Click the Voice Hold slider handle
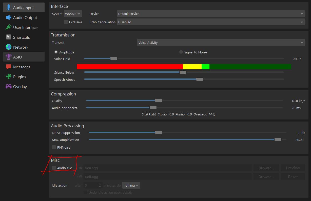311x201 pixels. [x=114, y=58]
